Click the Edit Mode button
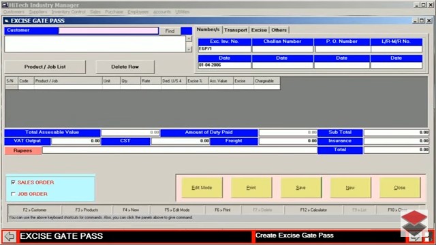436x245 pixels. tap(202, 188)
